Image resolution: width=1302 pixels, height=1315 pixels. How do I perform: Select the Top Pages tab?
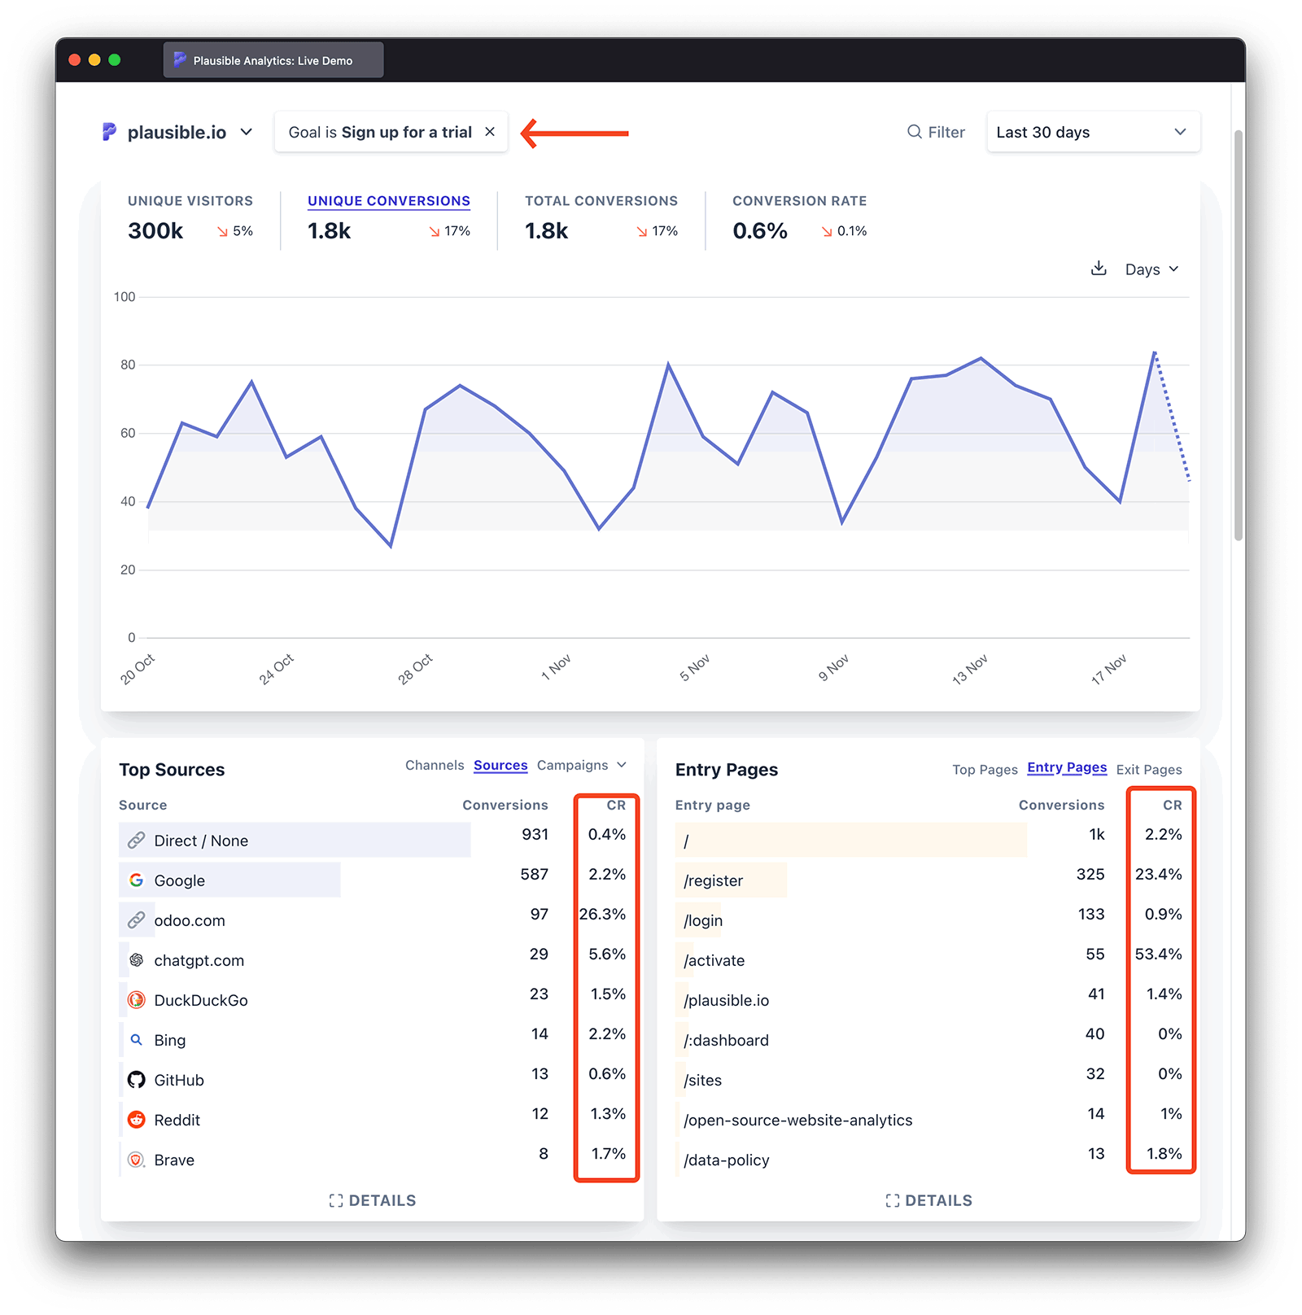click(985, 770)
